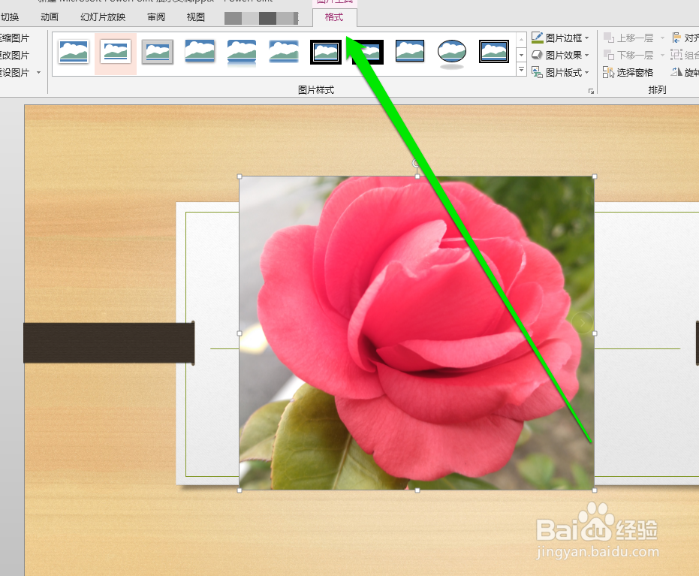
Task: Click the 下移一层 send backward button
Action: point(628,56)
